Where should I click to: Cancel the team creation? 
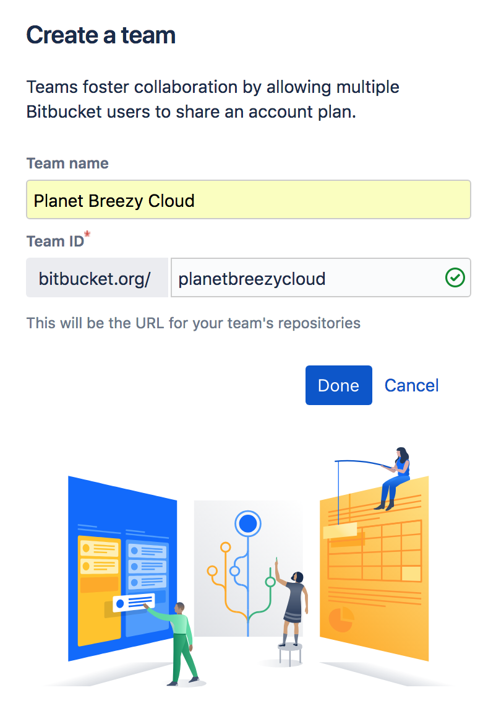[411, 385]
